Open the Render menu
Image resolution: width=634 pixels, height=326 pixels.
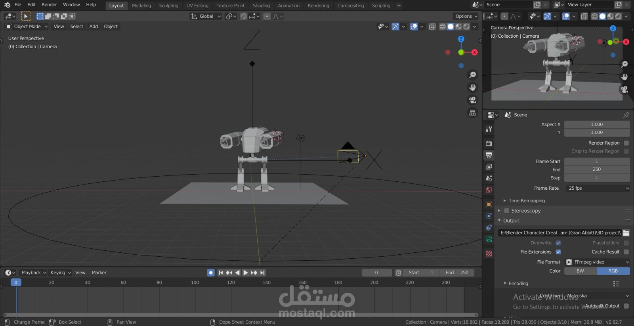coord(49,5)
